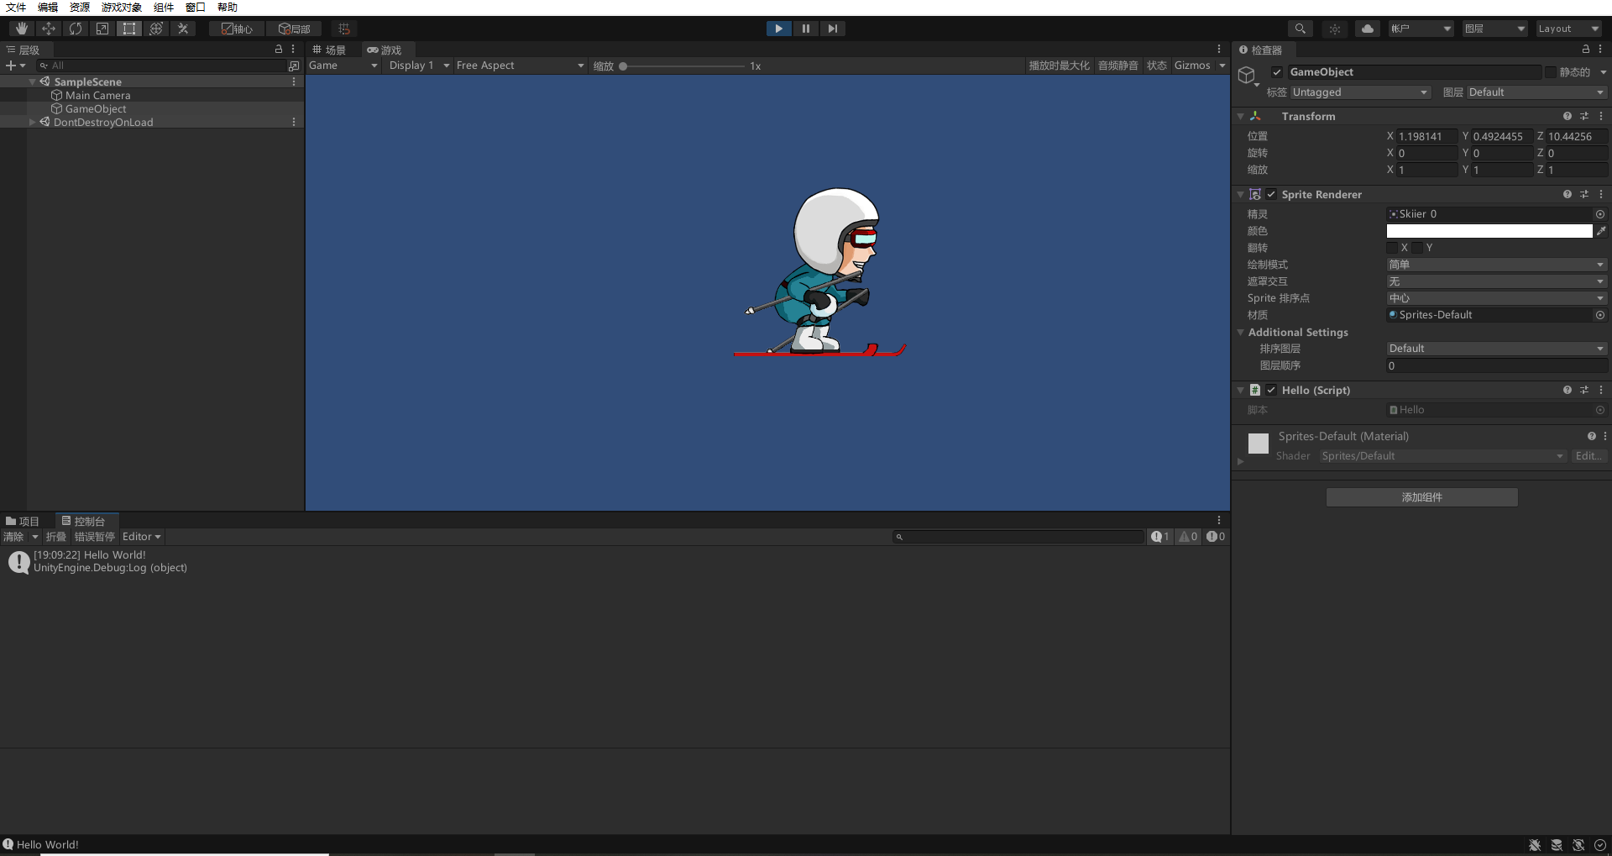Open Sprite Renderer presets icon
Viewport: 1612px width, 856px height.
coord(1584,194)
